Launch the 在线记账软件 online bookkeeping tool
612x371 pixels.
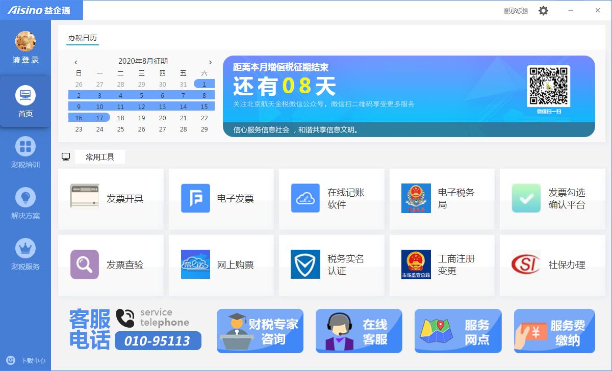tap(331, 199)
